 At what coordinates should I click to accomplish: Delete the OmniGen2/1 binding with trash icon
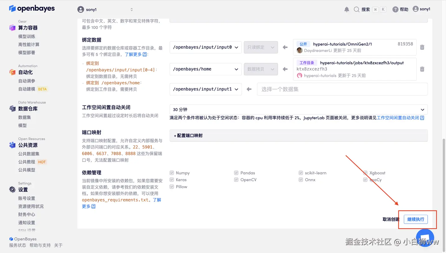point(422,47)
